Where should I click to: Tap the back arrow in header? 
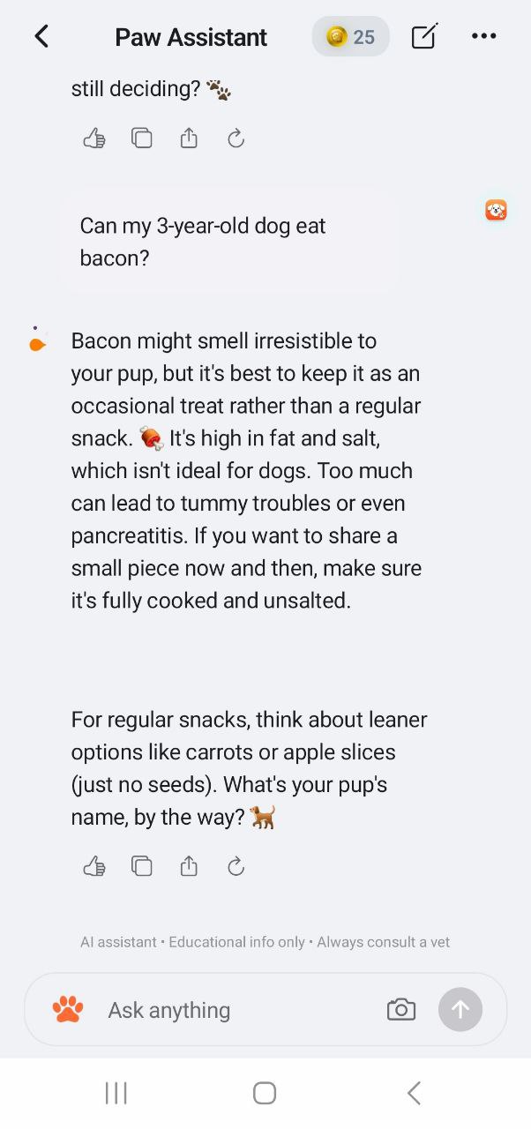pos(41,36)
